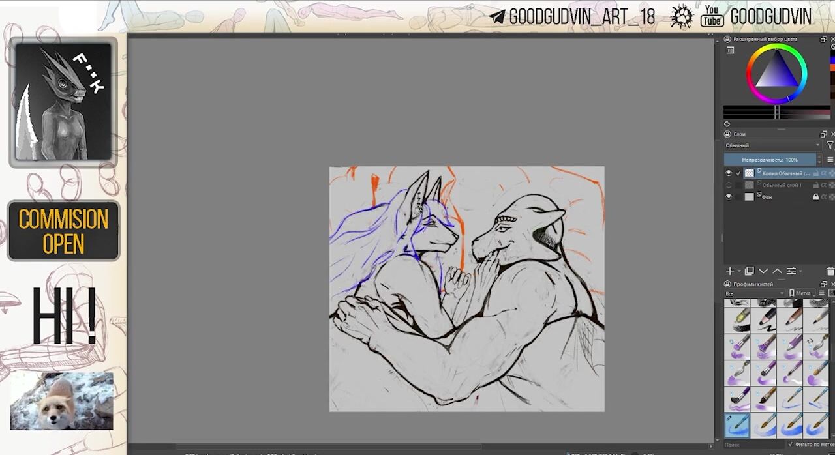835x455 pixels.
Task: Delete layer using the trash icon
Action: click(830, 271)
